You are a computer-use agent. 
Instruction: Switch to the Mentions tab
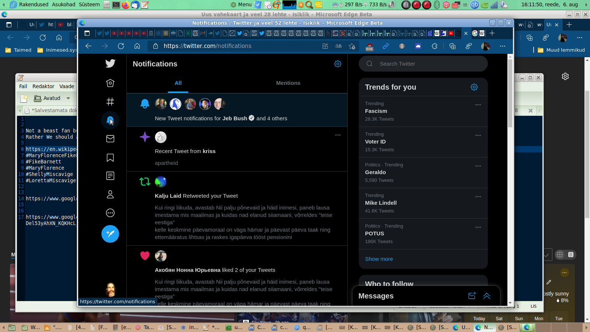tap(288, 83)
